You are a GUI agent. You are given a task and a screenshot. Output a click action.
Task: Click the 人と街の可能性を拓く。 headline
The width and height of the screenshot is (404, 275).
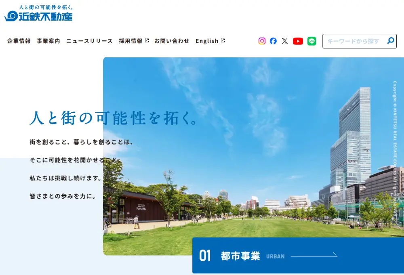[x=114, y=117]
